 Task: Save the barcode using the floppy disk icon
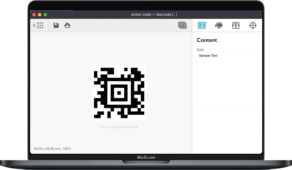[x=56, y=25]
